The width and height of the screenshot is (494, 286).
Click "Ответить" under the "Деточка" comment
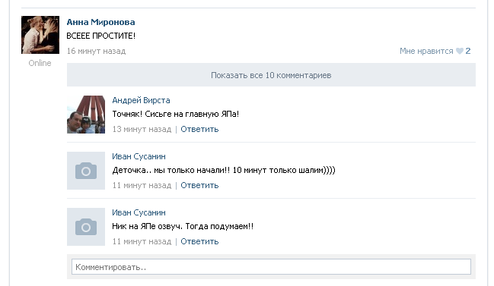199,185
